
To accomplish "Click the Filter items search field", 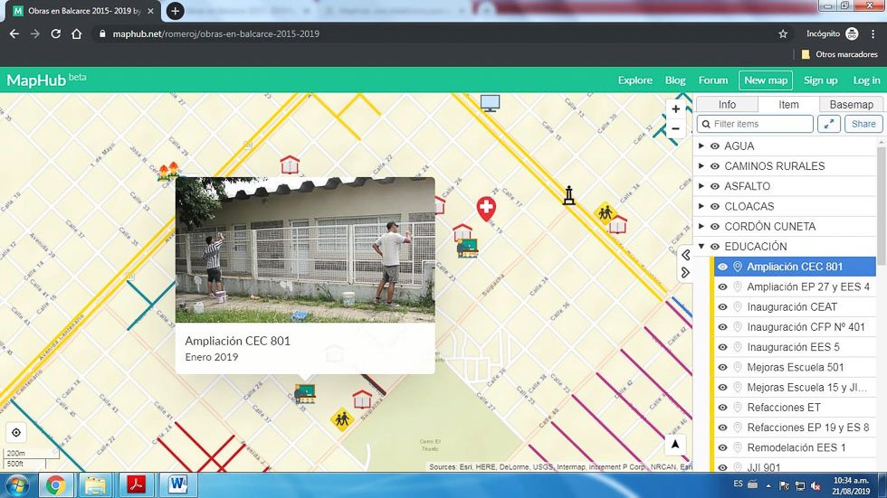I will [755, 124].
